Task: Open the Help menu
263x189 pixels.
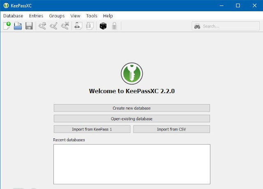Action: (x=108, y=16)
